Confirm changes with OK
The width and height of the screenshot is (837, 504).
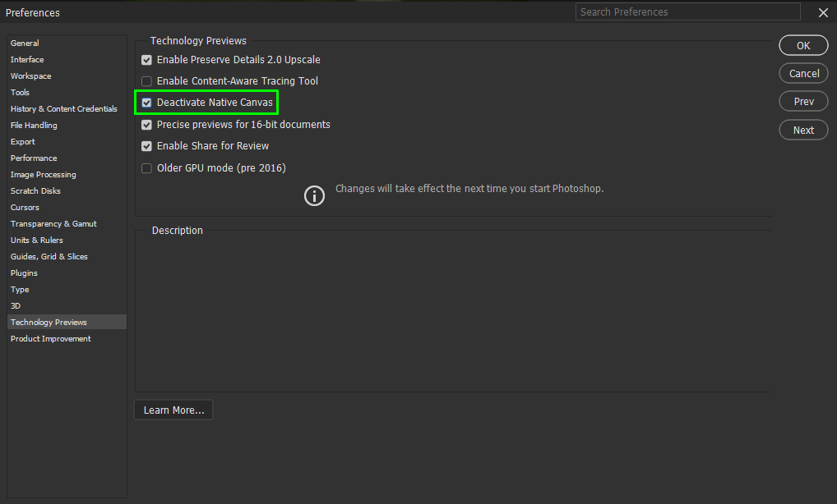(803, 45)
